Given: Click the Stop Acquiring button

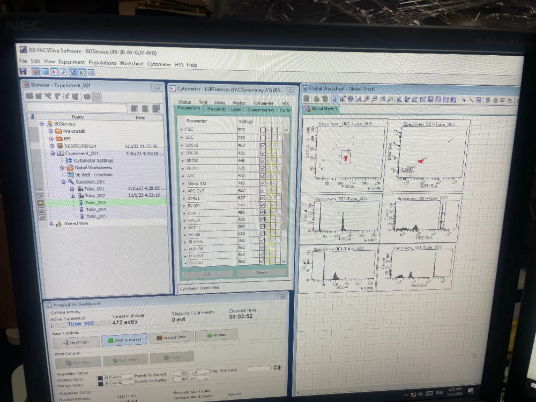Looking at the screenshot, I should pyautogui.click(x=123, y=339).
